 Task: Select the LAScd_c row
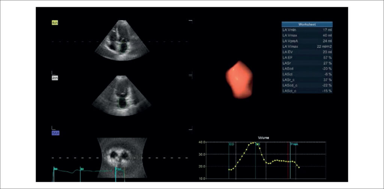coord(307,86)
